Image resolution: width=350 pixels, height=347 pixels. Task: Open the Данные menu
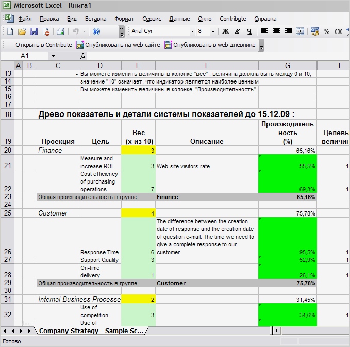click(179, 19)
